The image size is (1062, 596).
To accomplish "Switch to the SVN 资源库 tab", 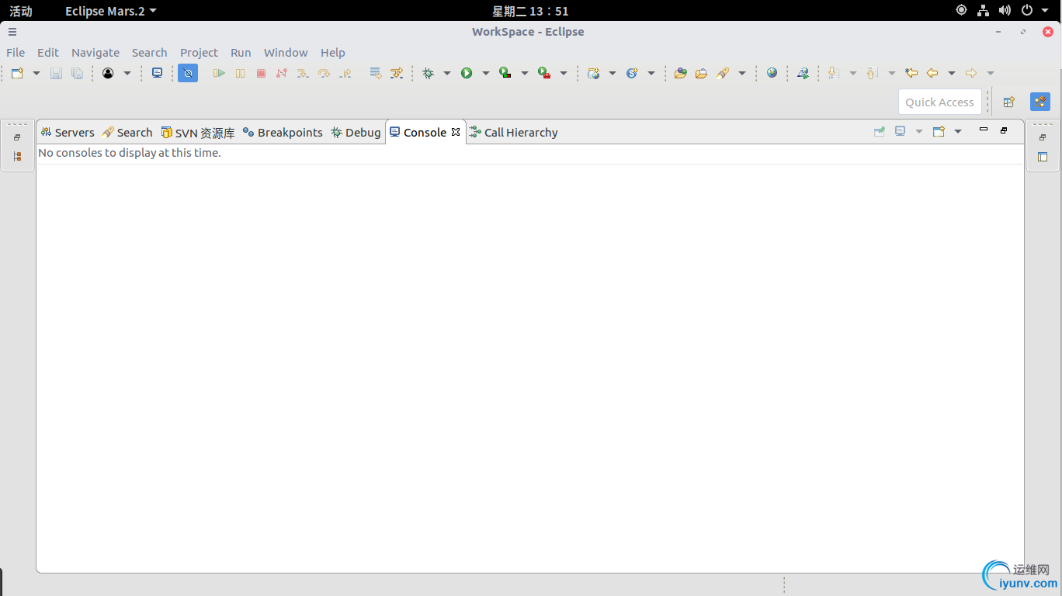I will click(x=198, y=133).
